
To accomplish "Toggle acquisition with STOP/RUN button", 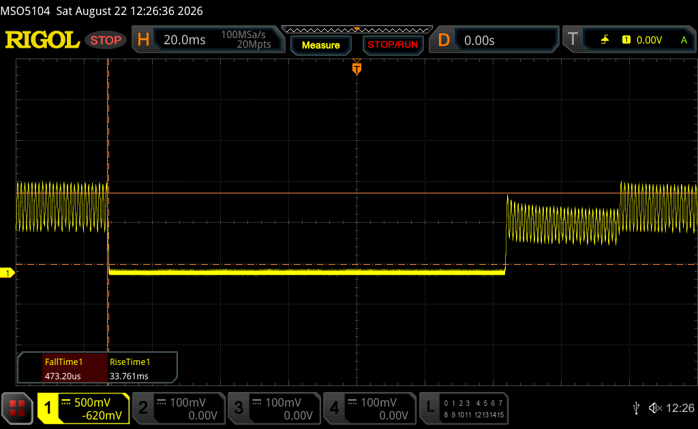I will point(393,45).
